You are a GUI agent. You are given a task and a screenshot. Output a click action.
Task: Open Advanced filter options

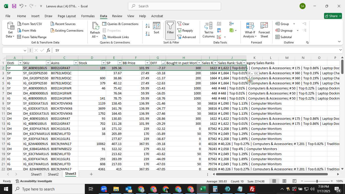pyautogui.click(x=187, y=37)
